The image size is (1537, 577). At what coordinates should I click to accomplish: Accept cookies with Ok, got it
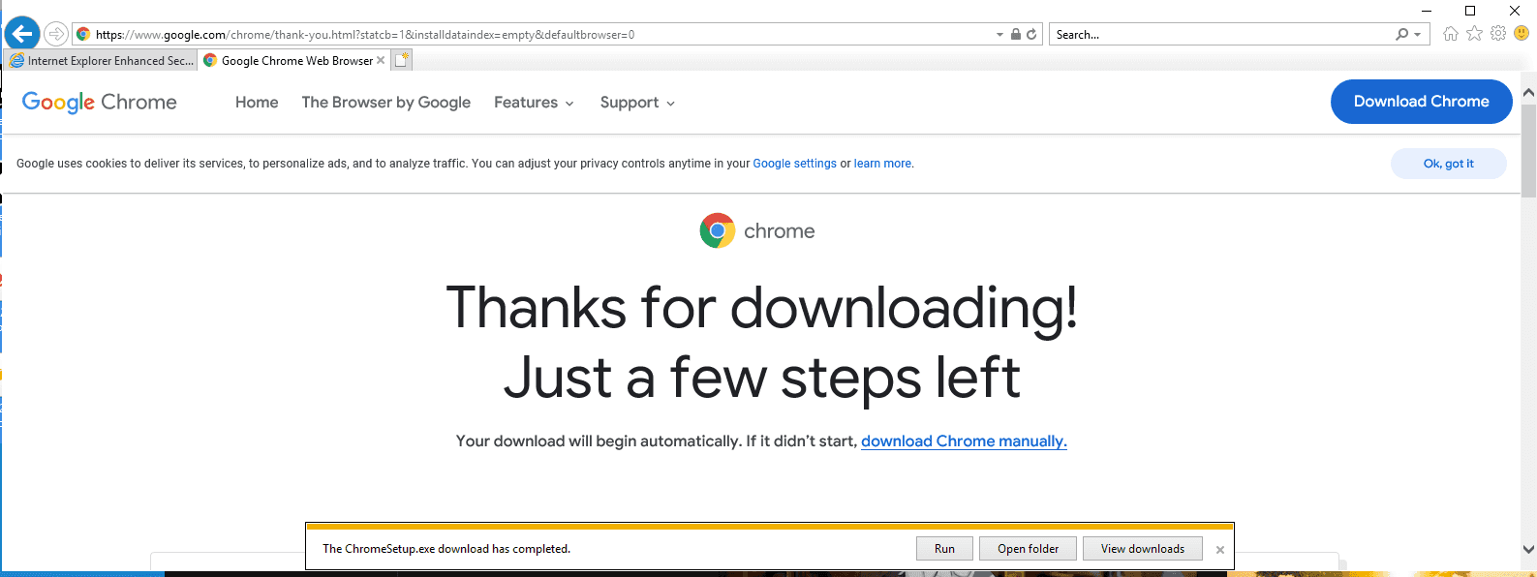click(1448, 164)
